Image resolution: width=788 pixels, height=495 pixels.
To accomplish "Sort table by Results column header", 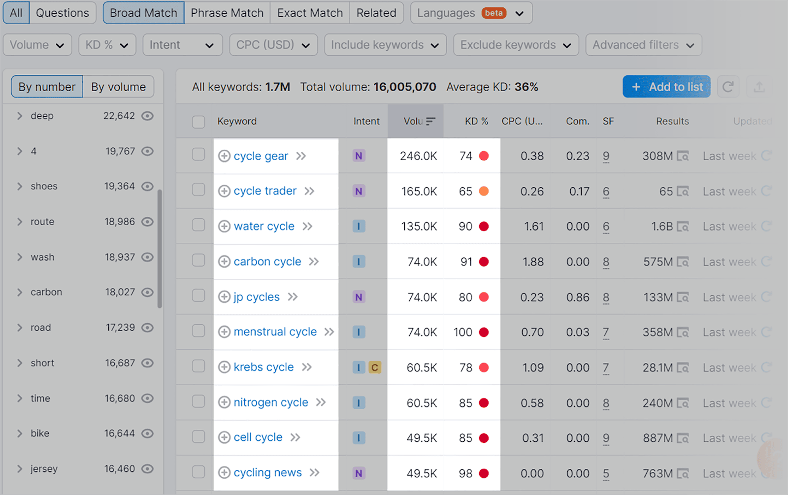I will pos(672,121).
